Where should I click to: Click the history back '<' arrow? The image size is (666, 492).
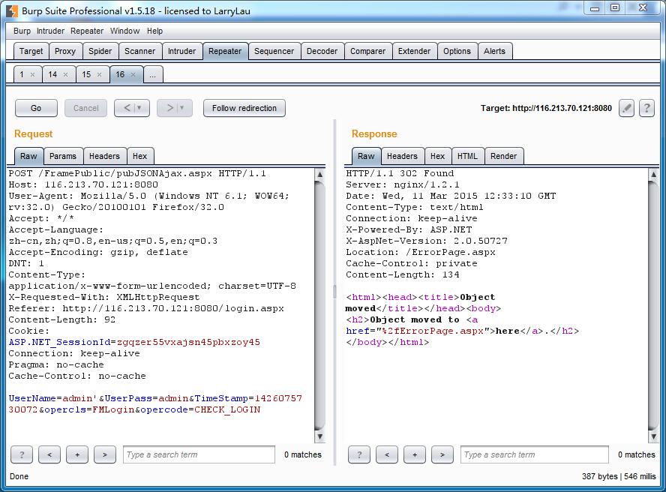pyautogui.click(x=127, y=108)
